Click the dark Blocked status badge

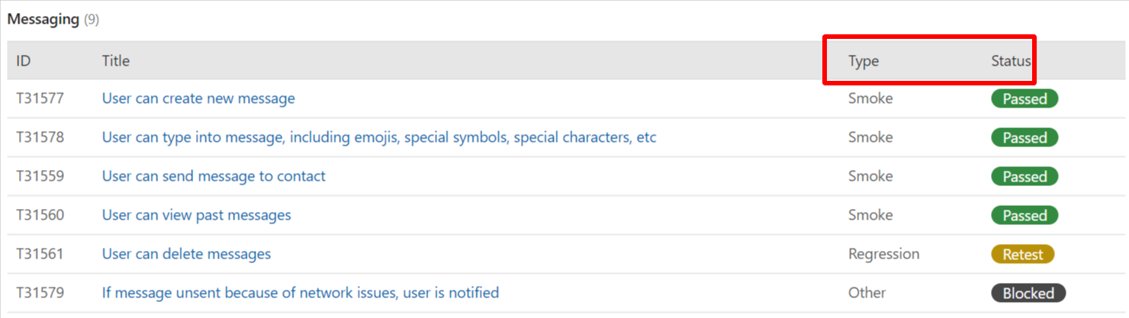coord(1028,294)
